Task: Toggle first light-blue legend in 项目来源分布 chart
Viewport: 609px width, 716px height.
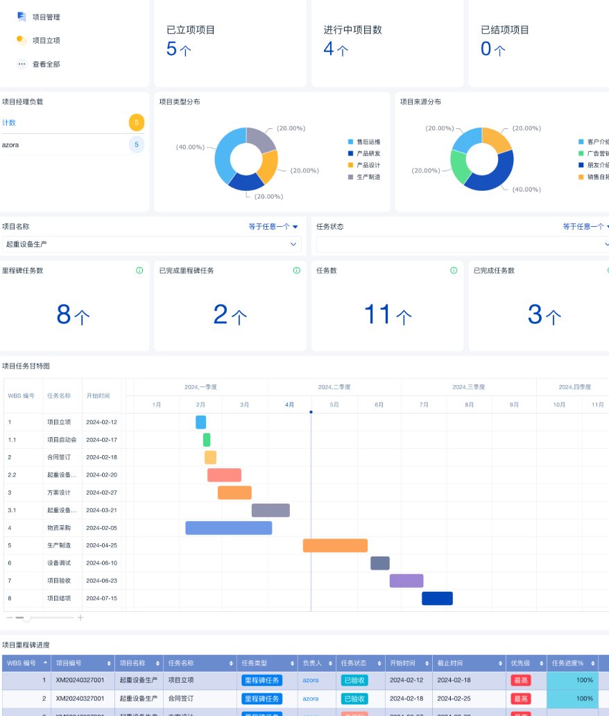Action: (594, 142)
